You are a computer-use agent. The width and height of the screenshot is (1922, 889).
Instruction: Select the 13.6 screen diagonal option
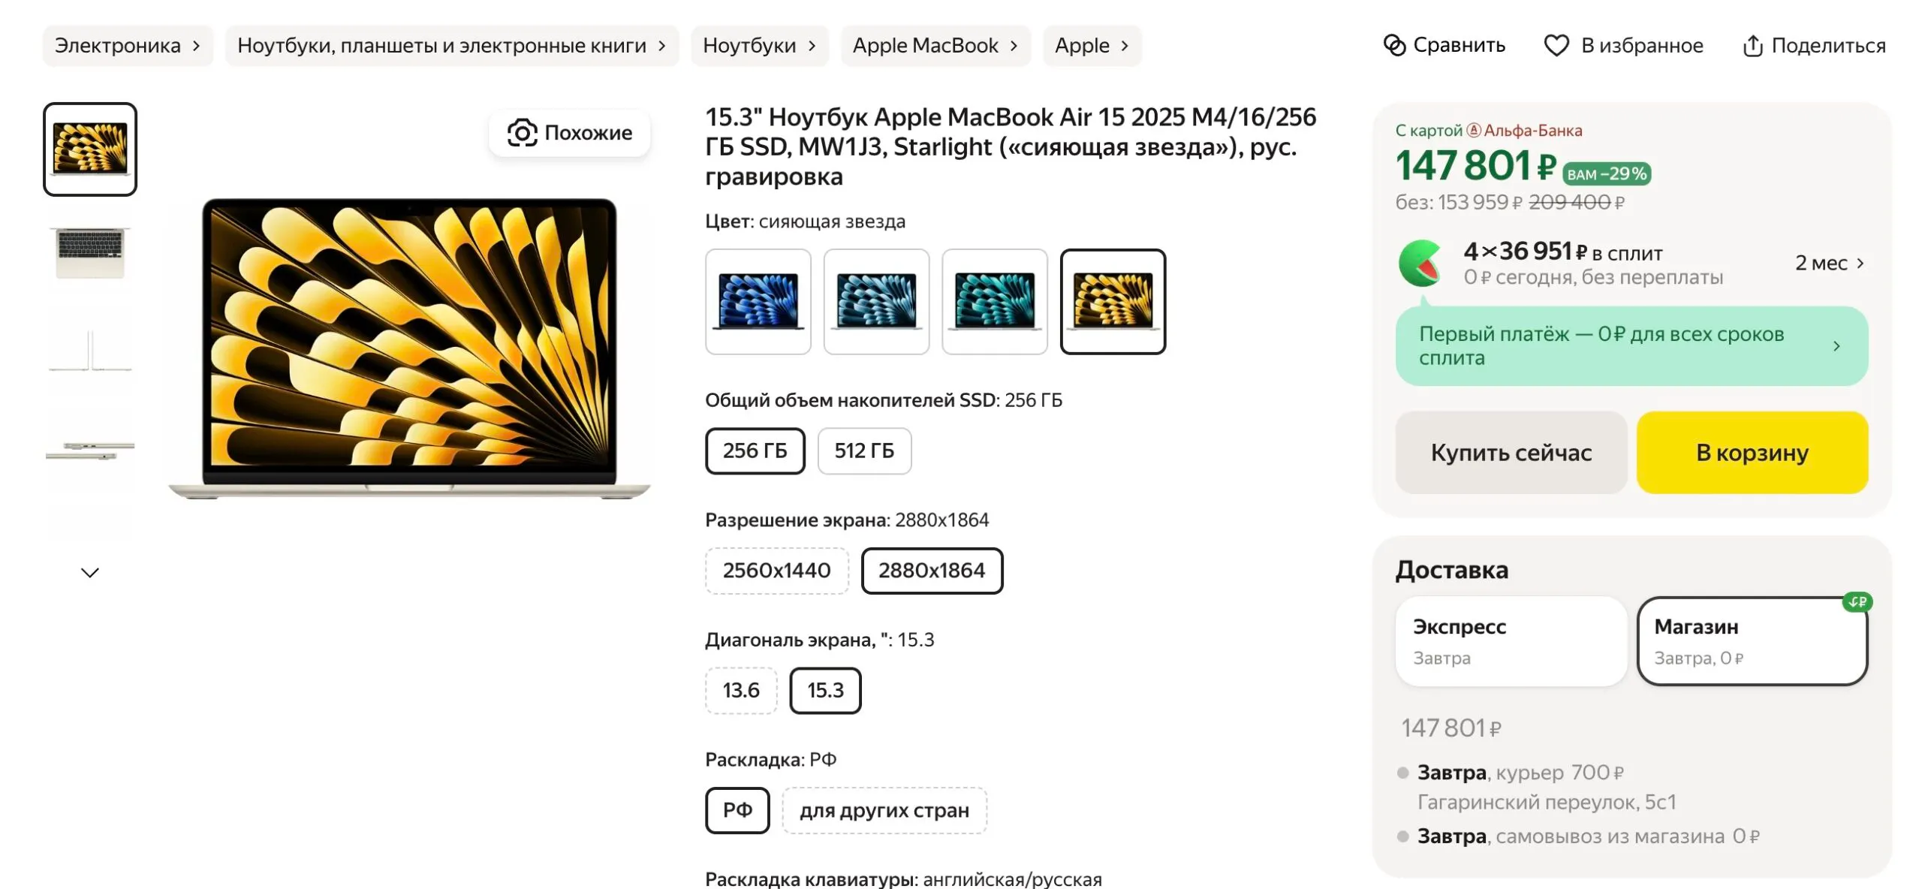(x=740, y=691)
